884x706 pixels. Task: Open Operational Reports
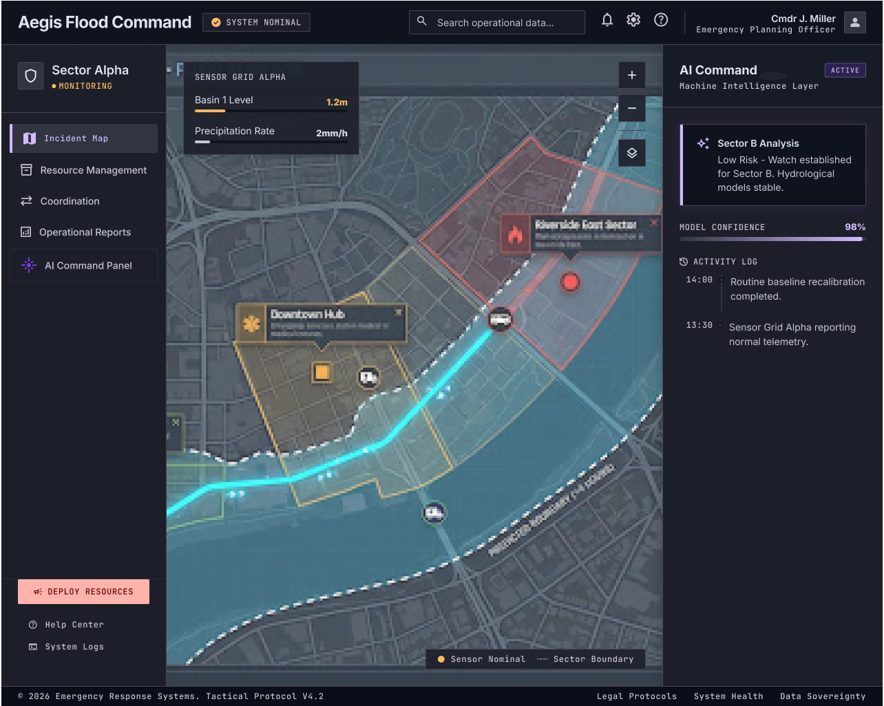pos(84,232)
